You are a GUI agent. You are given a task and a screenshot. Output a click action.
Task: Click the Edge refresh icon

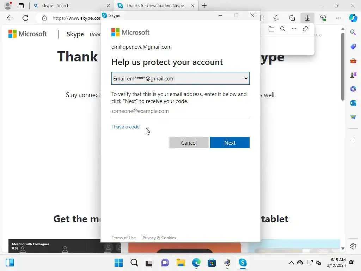coord(25,18)
